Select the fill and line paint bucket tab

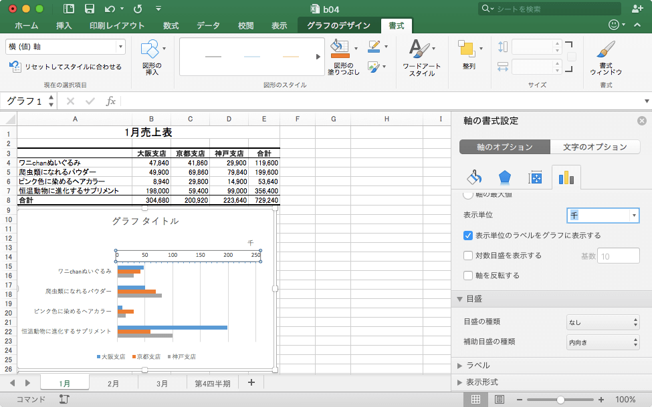coord(474,177)
